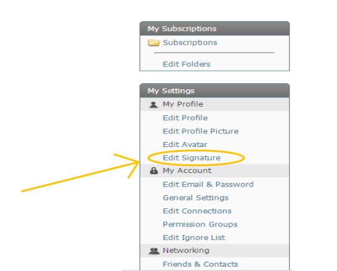The image size is (337, 271).
Task: Select Edit Profile
Action: tap(185, 118)
